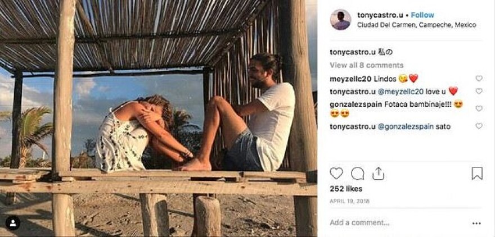Like the 'love u' reply comment

click(479, 91)
